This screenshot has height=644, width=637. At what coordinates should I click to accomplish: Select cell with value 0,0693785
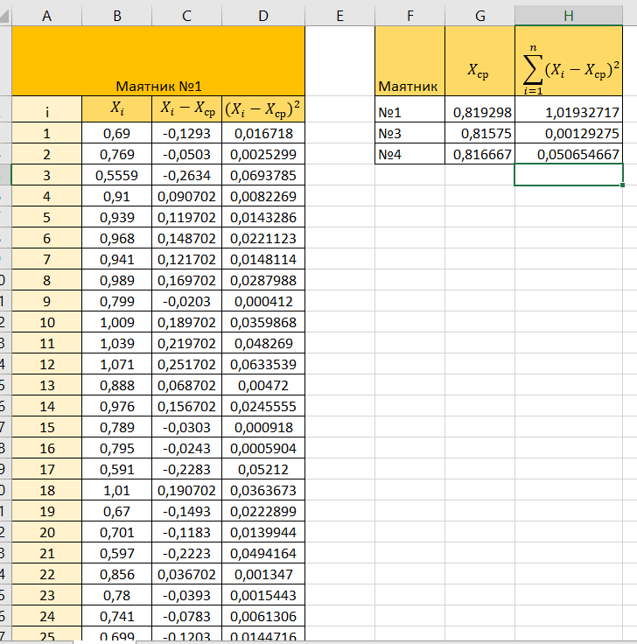pos(263,175)
